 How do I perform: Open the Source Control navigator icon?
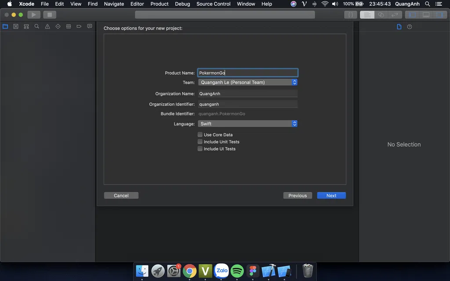coord(16,26)
